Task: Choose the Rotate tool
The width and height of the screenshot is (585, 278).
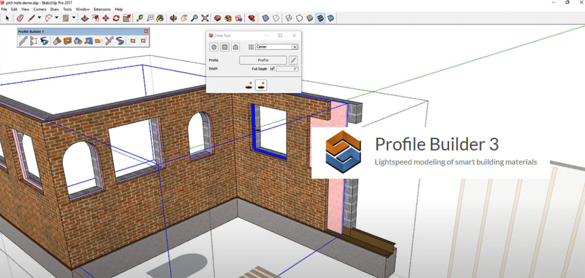Action: coord(116,18)
